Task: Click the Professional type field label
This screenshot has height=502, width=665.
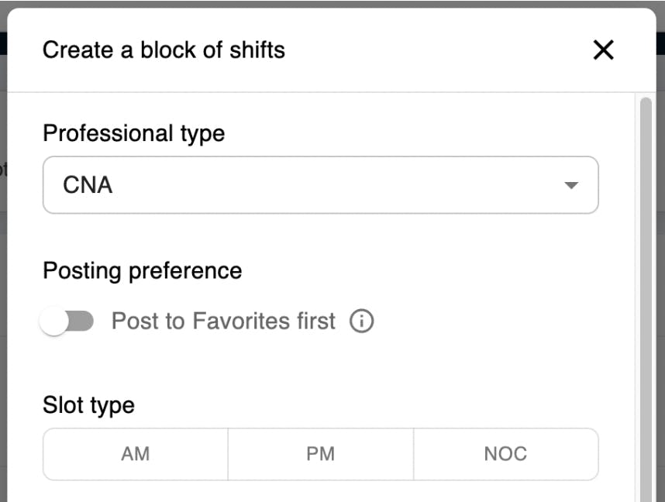Action: [x=133, y=133]
